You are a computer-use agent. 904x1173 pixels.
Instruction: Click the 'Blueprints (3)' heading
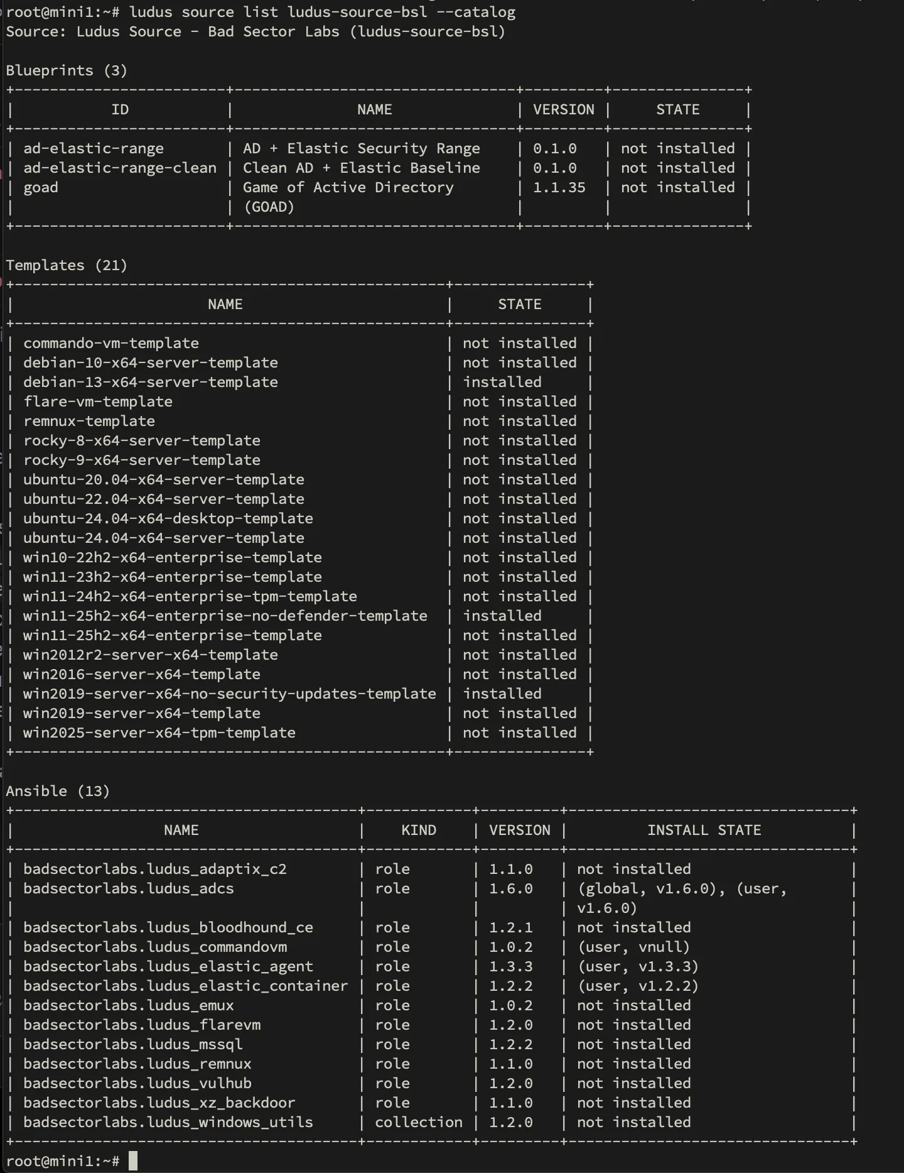click(67, 71)
